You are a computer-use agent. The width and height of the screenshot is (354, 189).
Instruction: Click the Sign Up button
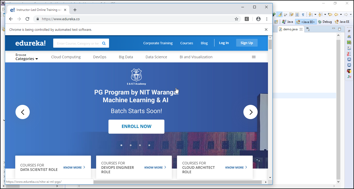(x=247, y=43)
